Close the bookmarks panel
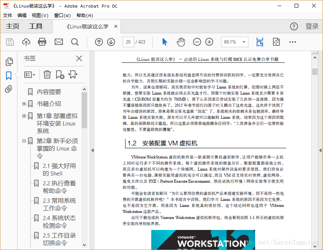This screenshot has width=323, height=250. (x=79, y=58)
